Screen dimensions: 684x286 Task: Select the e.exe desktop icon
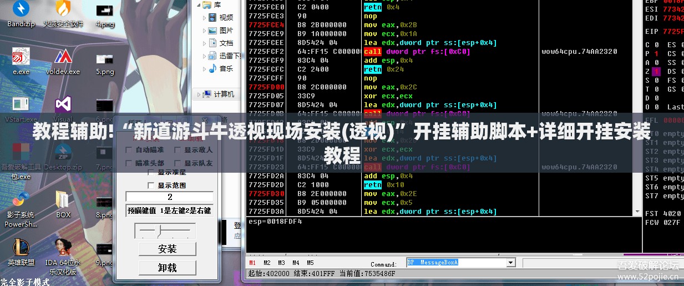[21, 61]
